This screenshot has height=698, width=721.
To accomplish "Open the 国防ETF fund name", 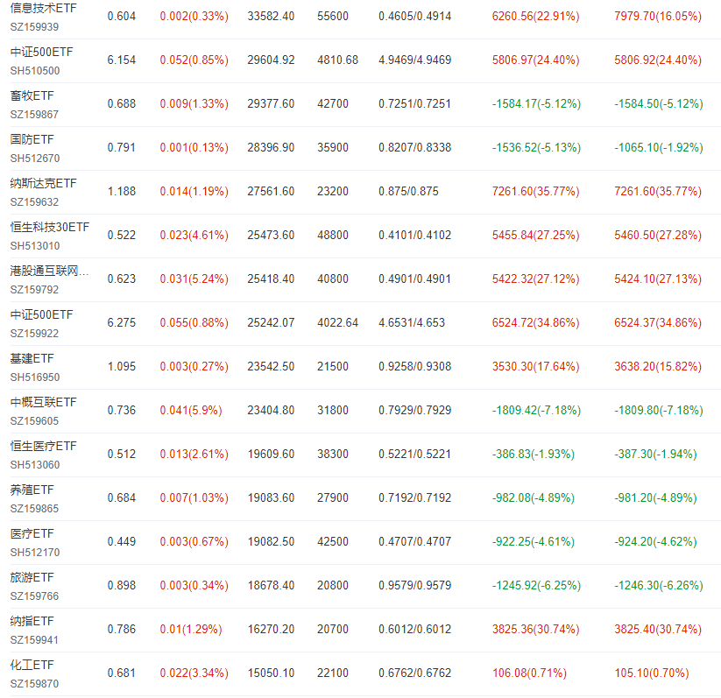I will point(32,139).
